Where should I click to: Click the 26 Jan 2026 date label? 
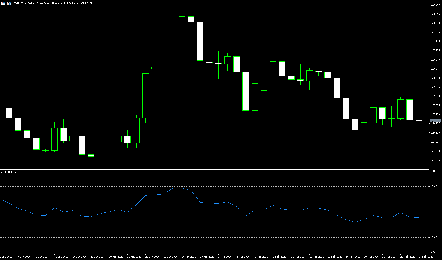171,257
